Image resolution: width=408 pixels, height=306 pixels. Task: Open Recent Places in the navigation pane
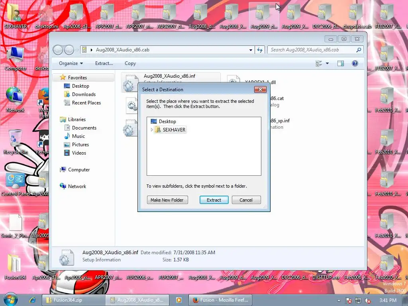pyautogui.click(x=86, y=102)
